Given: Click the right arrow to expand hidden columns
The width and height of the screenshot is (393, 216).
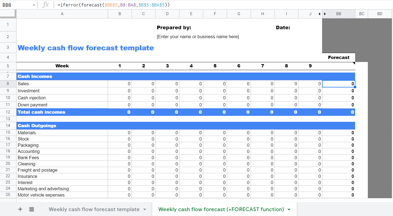Looking at the screenshot, I should [325, 14].
